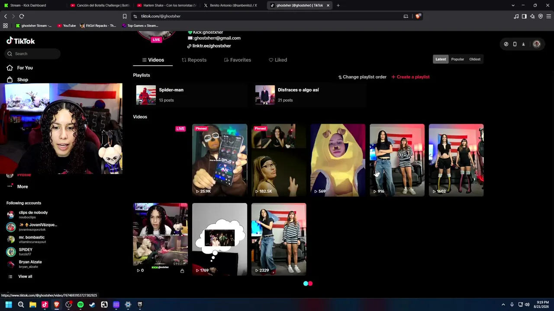554x311 pixels.
Task: Open the YouTube bookmark
Action: (66, 25)
